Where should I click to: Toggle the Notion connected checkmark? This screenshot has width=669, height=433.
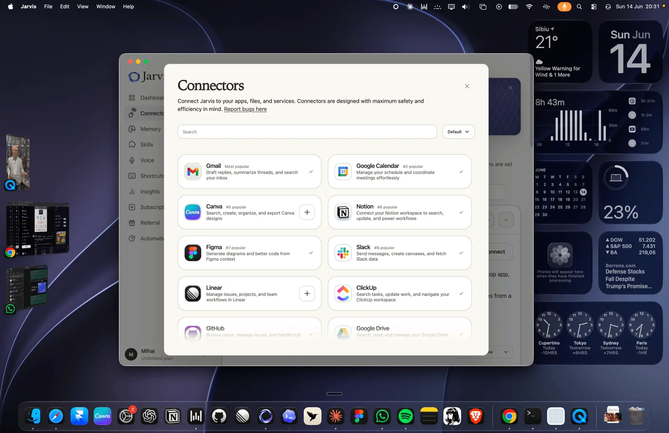coord(461,212)
